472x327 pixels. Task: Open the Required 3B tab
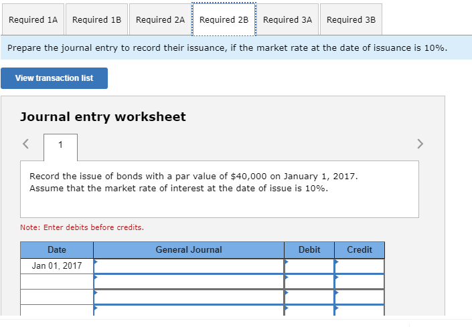coord(351,19)
